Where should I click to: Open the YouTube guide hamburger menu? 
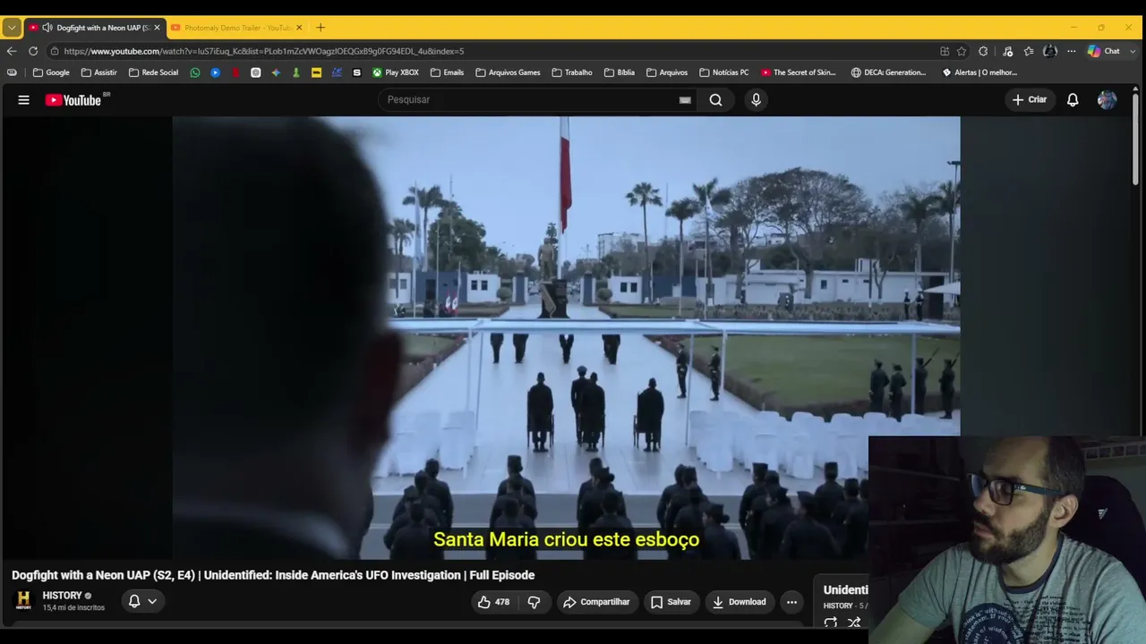24,100
